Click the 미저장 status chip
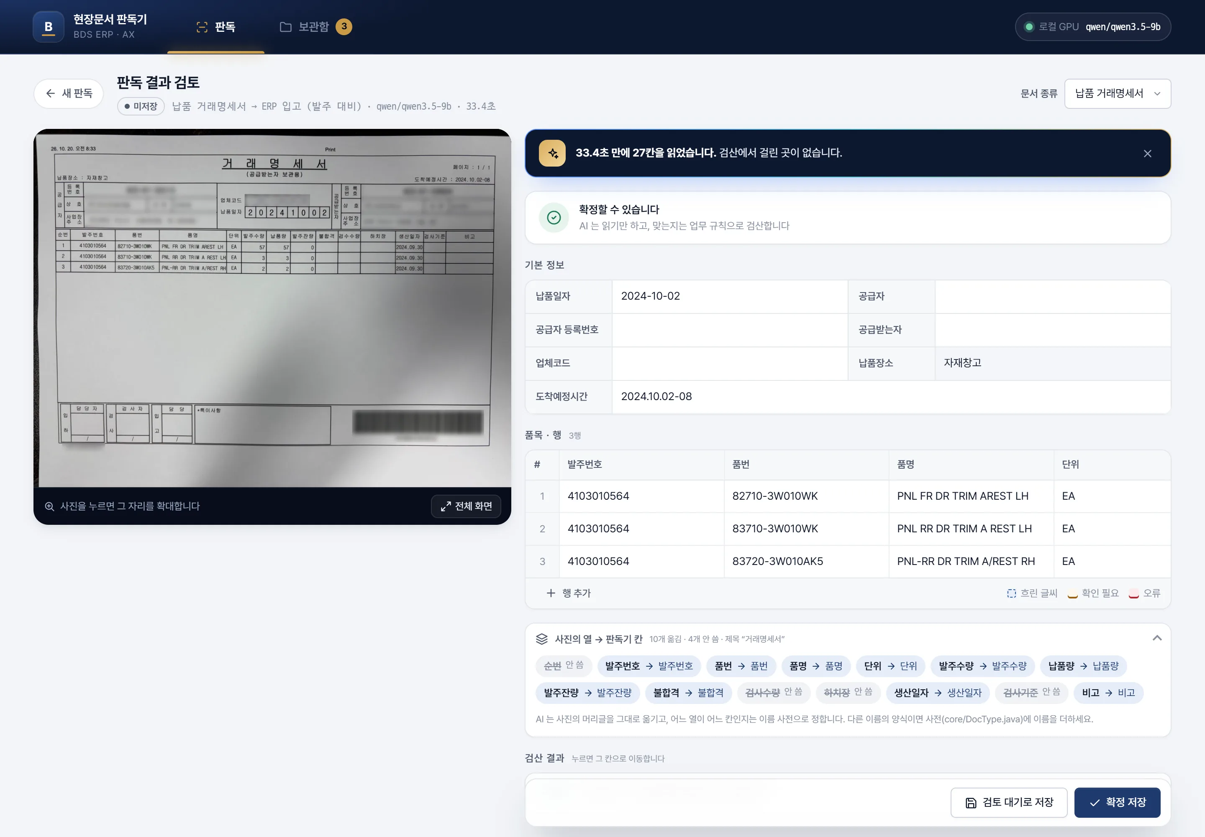This screenshot has height=837, width=1205. click(x=141, y=106)
